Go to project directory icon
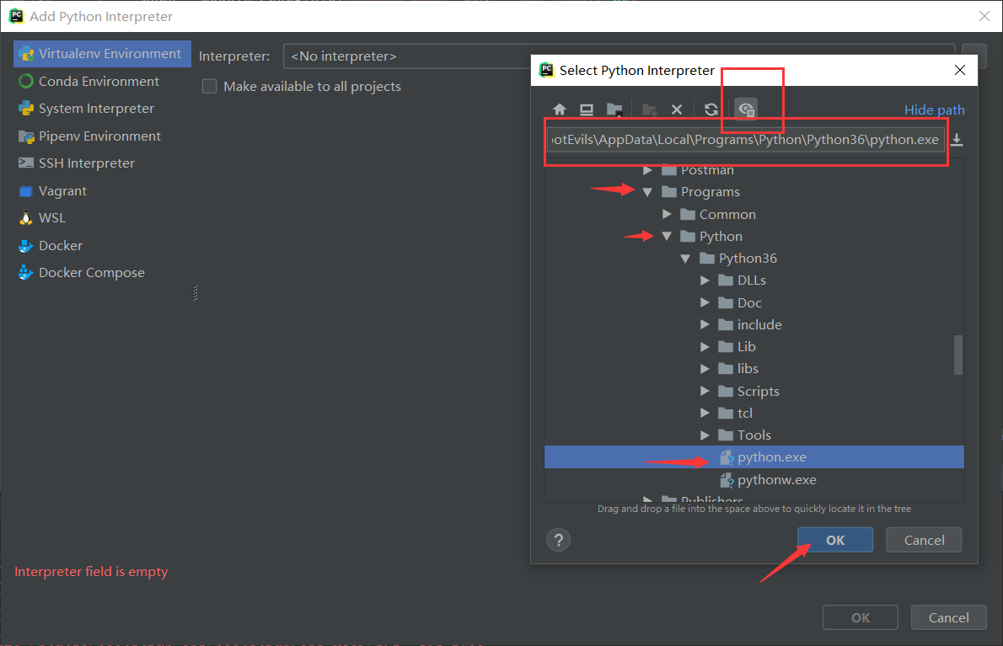Screen dimensions: 1003x646 point(614,109)
